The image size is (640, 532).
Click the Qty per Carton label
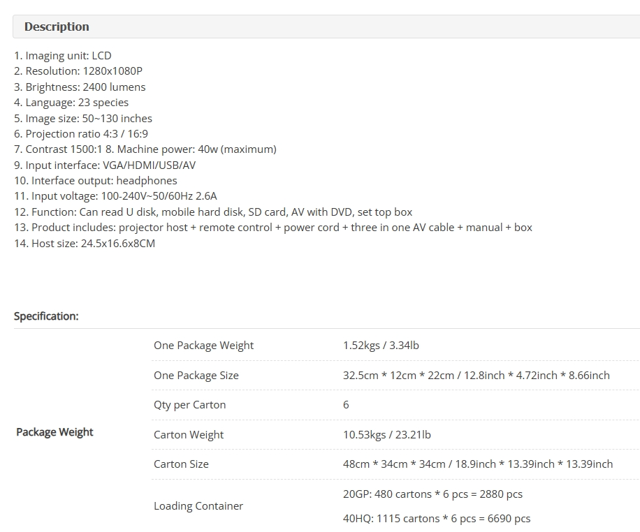click(x=190, y=405)
